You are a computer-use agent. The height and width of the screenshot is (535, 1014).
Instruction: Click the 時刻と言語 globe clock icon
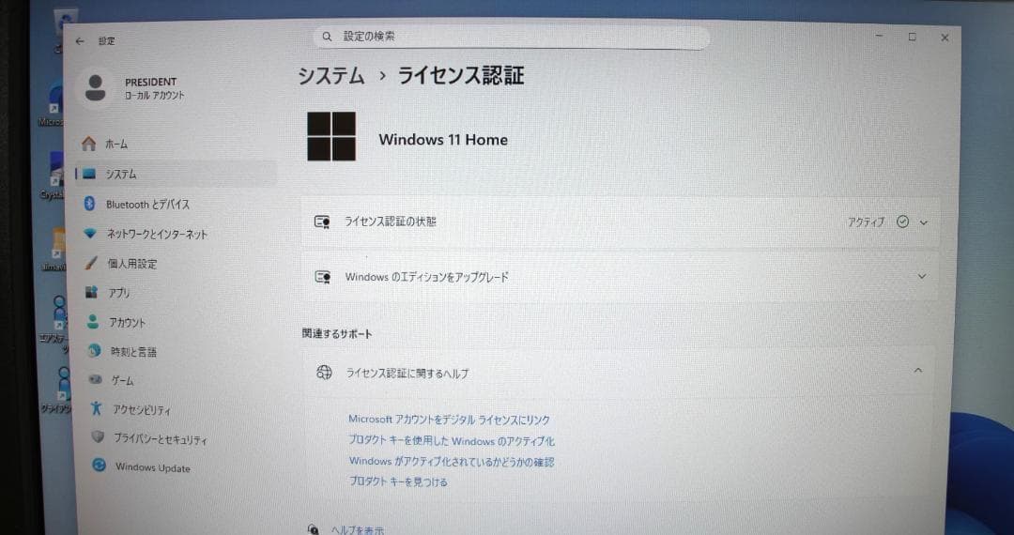(95, 351)
